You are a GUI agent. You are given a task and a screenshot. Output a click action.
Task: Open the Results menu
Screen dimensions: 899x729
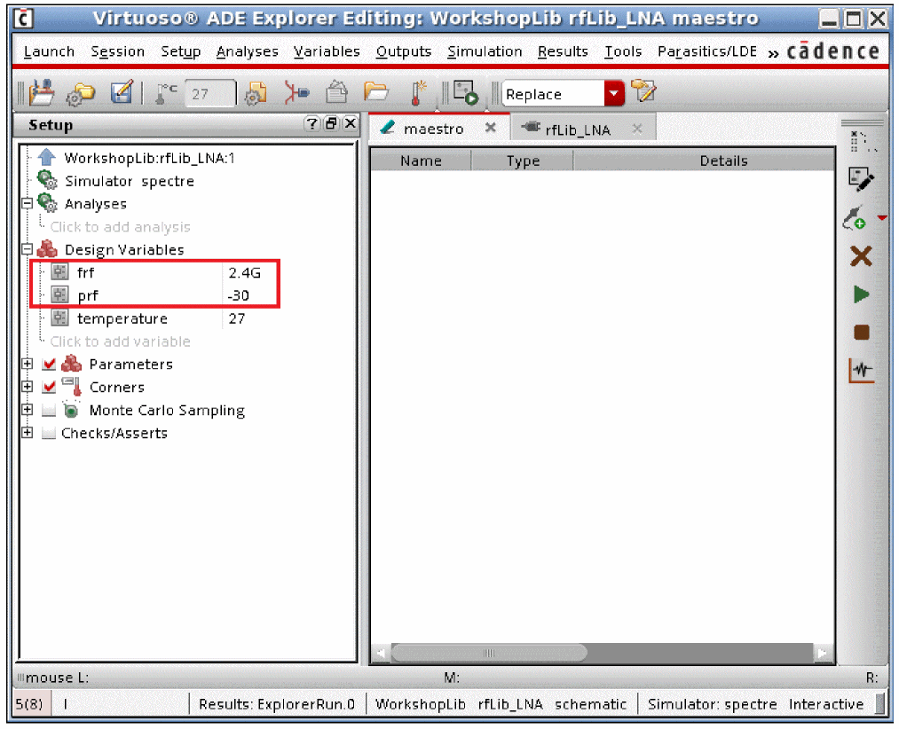[x=563, y=51]
